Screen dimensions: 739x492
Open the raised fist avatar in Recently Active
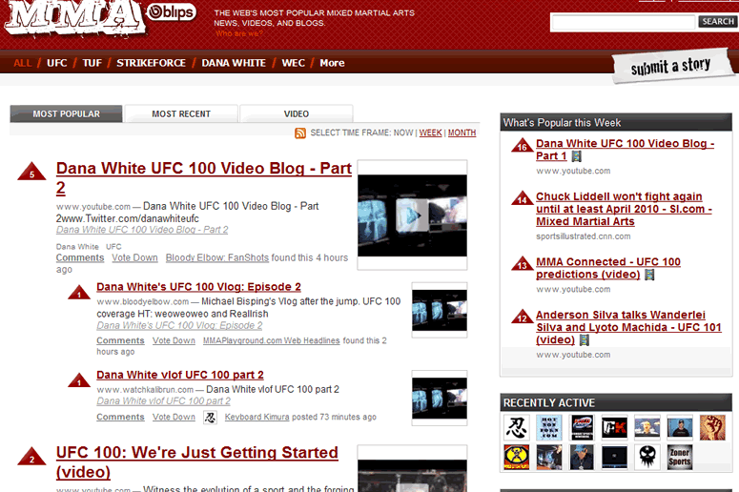[x=712, y=428]
